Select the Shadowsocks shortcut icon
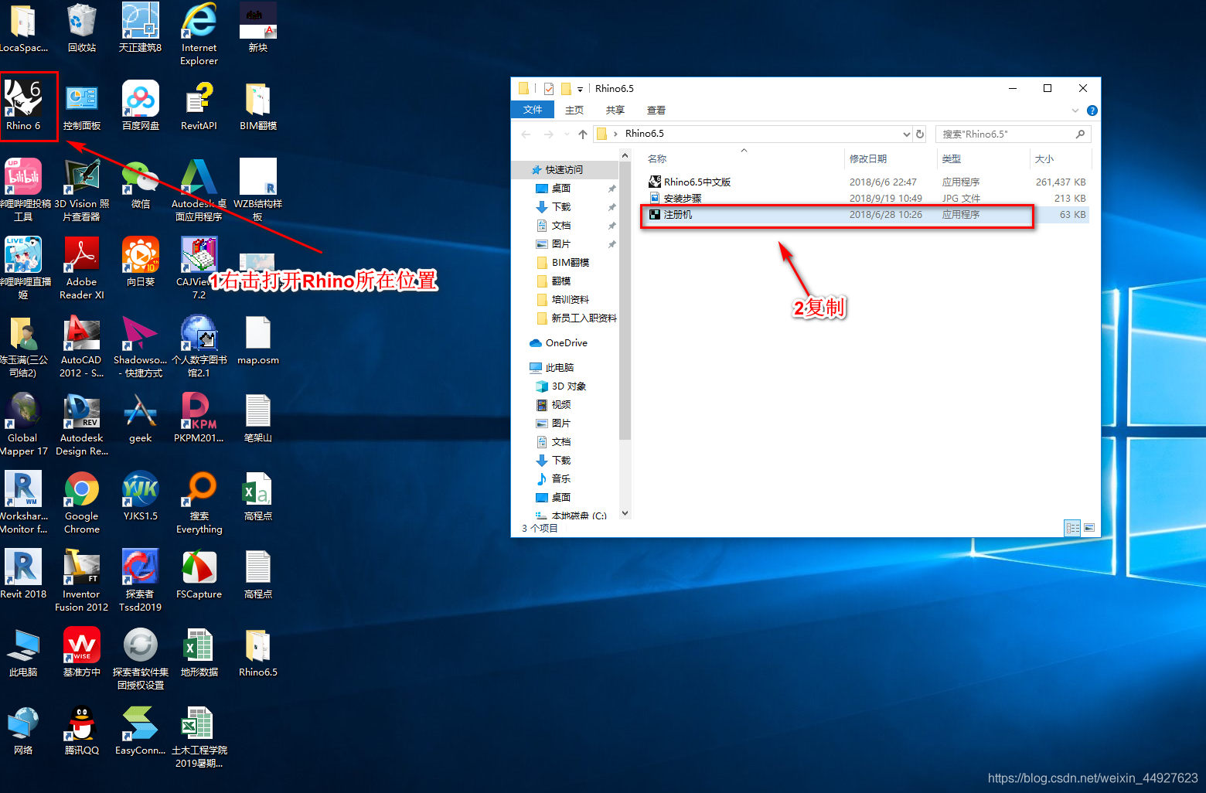The width and height of the screenshot is (1206, 793). click(x=141, y=346)
